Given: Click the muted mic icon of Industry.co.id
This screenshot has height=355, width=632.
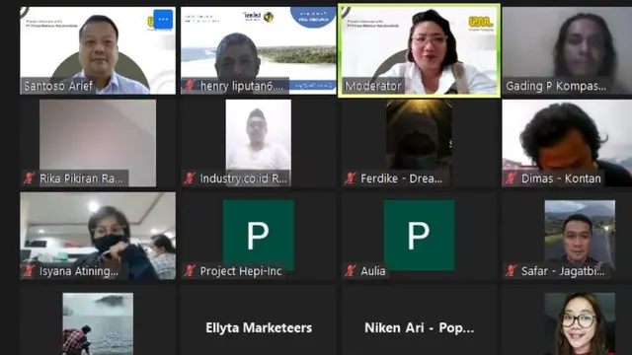Looking at the screenshot, I should pos(189,177).
